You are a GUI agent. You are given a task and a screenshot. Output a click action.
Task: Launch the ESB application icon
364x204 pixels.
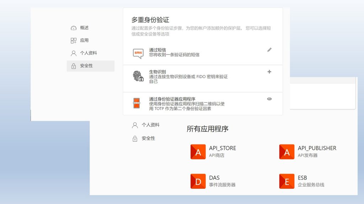[287, 181]
